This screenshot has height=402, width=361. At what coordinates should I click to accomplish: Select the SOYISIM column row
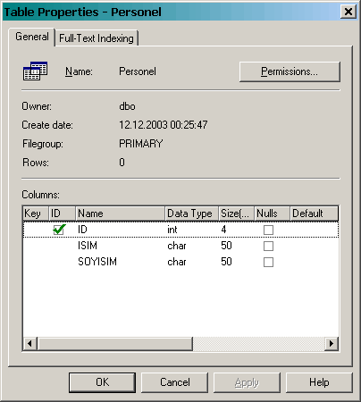click(180, 262)
